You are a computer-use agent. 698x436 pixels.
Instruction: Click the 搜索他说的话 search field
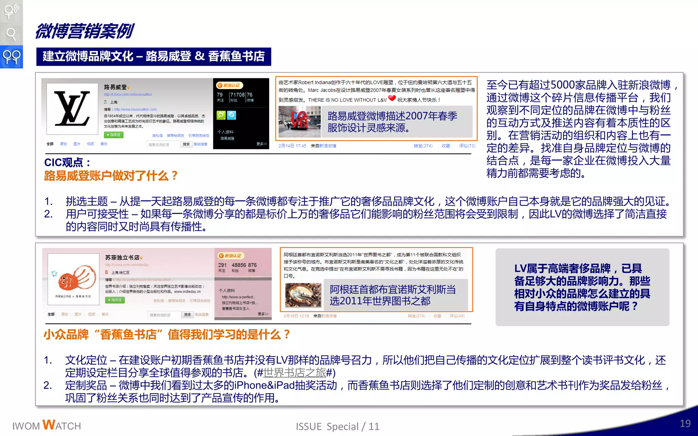point(163,144)
